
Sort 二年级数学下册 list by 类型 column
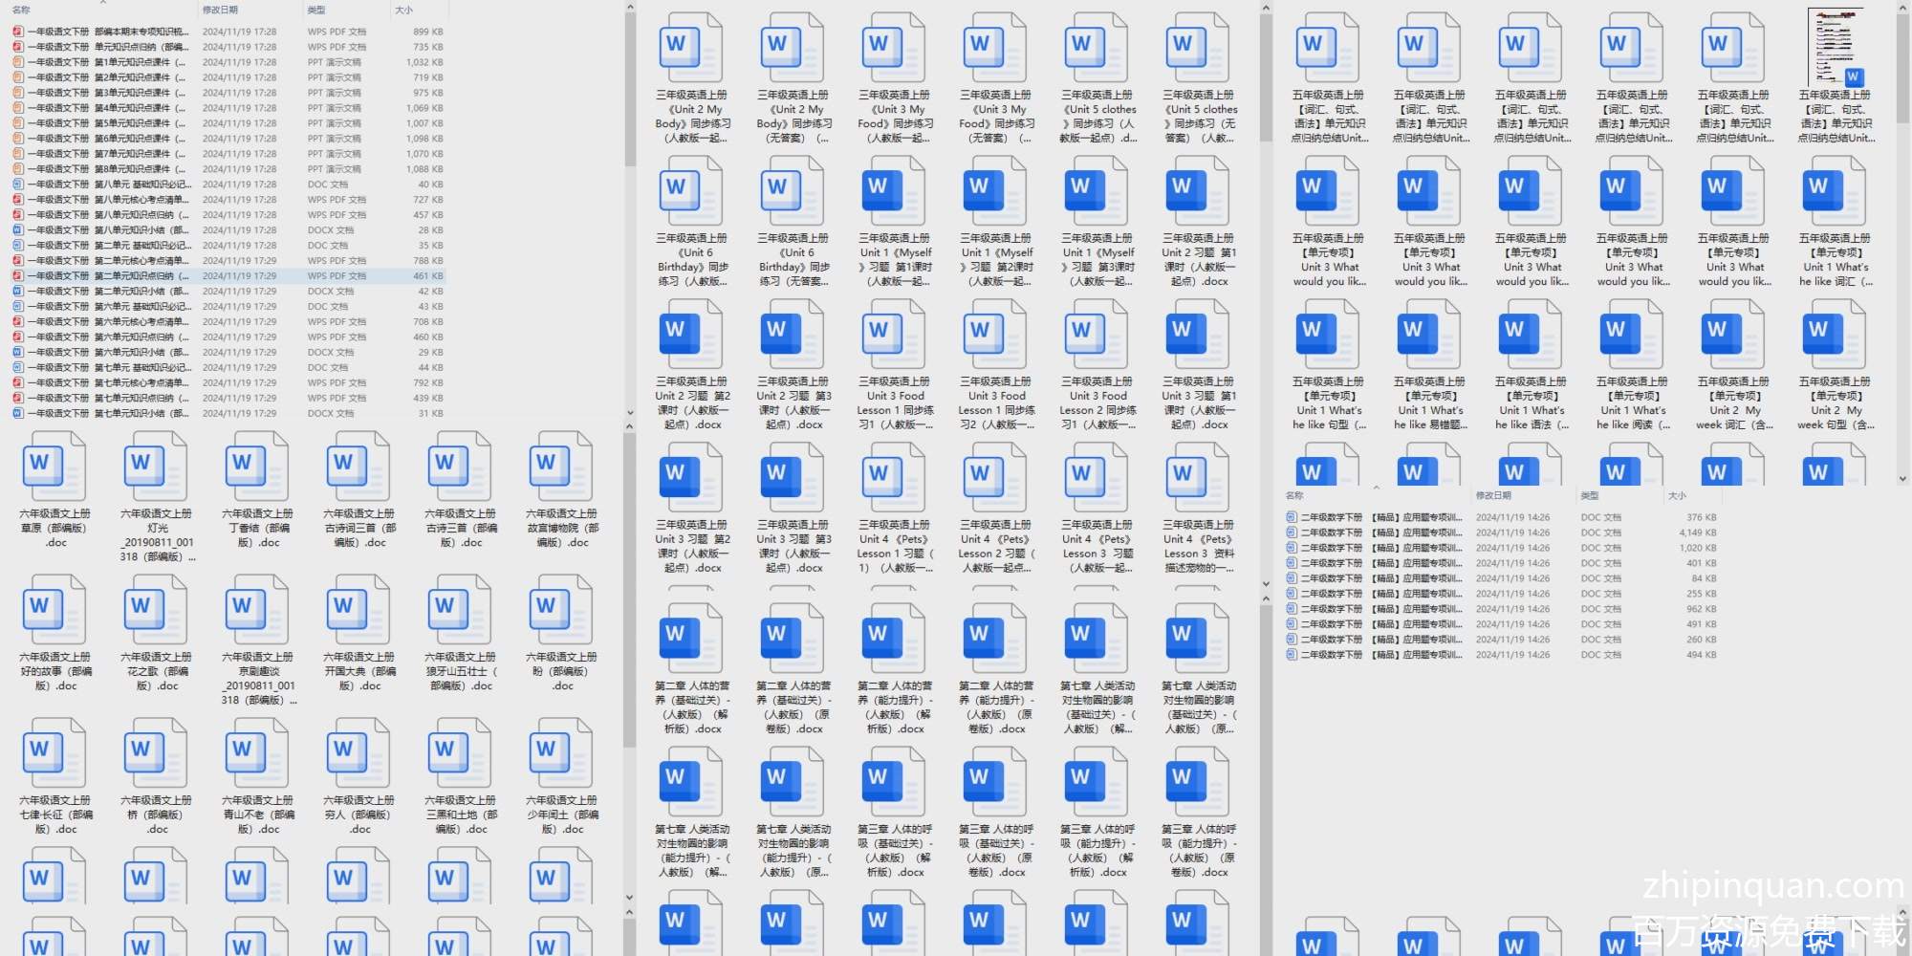click(1590, 495)
